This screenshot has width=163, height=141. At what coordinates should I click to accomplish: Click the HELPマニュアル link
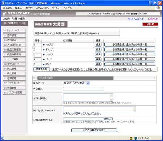[135, 19]
